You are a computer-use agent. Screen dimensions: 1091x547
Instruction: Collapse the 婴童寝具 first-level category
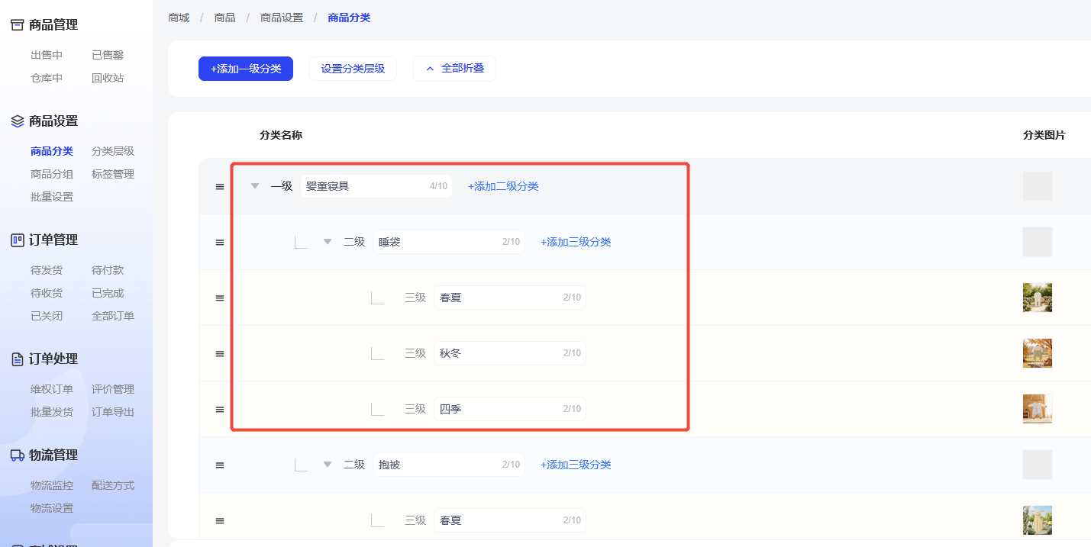pyautogui.click(x=255, y=186)
